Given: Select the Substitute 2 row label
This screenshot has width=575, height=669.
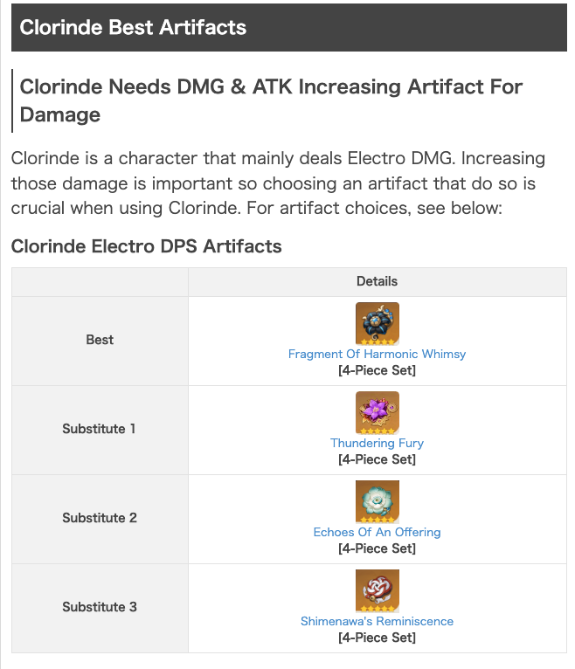Looking at the screenshot, I should click(x=100, y=518).
